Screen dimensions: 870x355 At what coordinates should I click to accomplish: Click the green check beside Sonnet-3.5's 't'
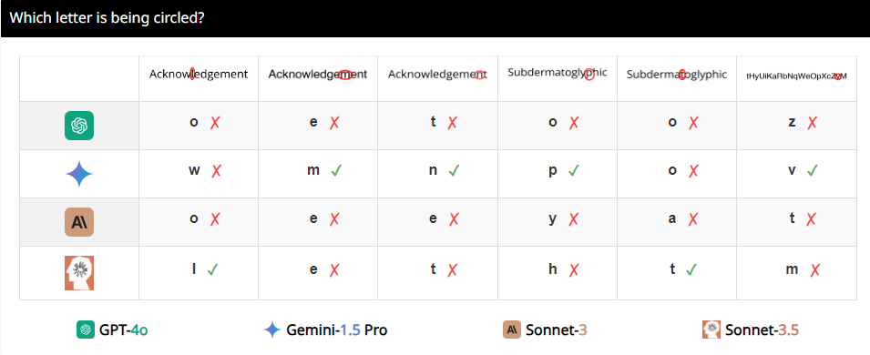[691, 269]
